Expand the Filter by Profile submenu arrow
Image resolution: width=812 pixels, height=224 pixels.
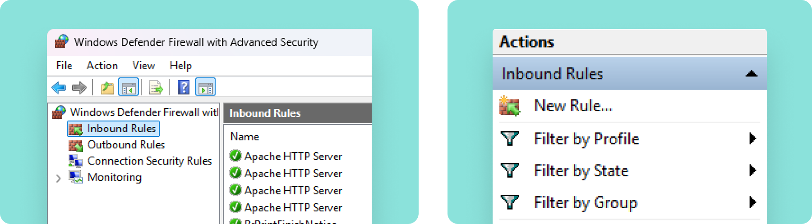[x=752, y=139]
